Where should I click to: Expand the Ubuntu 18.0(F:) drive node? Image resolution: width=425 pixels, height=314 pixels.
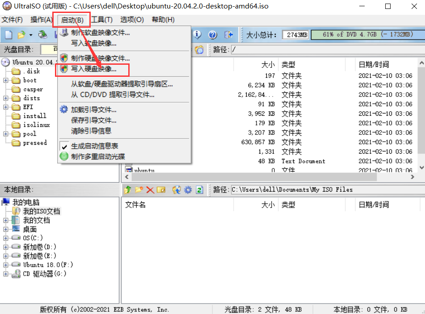coord(6,265)
